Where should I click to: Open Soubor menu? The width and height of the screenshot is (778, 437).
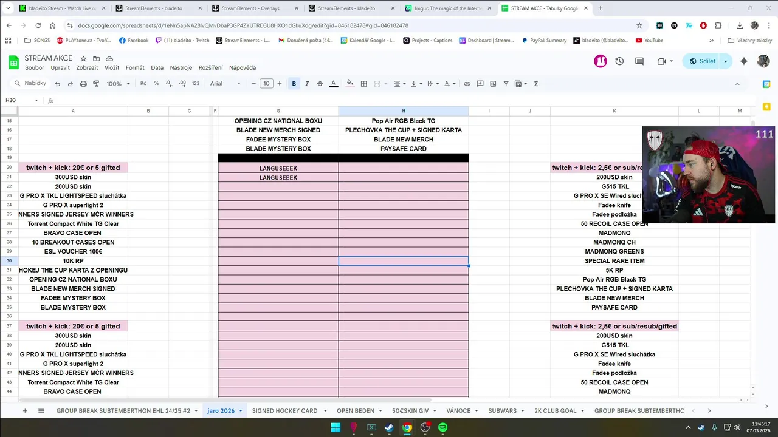35,68
